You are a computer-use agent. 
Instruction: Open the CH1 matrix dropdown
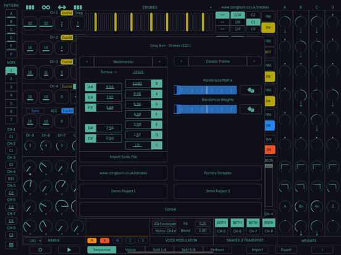pyautogui.click(x=32, y=241)
